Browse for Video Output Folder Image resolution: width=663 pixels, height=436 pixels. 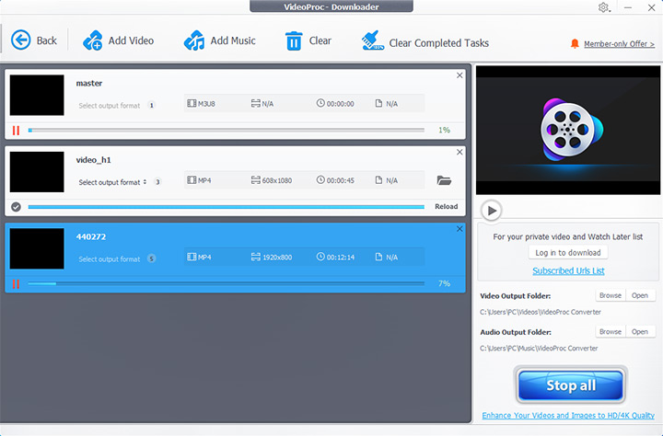[x=611, y=295]
